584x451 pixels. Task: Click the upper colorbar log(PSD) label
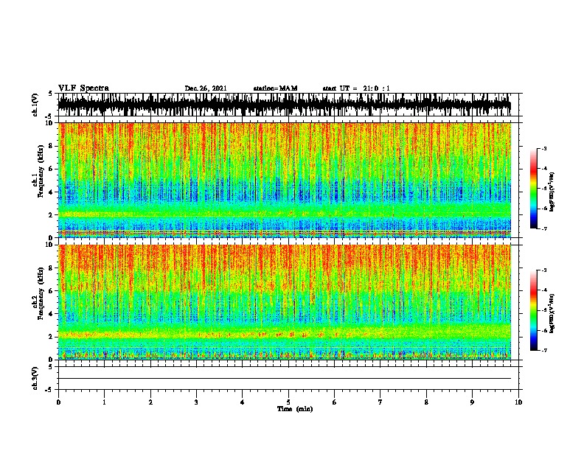point(552,192)
